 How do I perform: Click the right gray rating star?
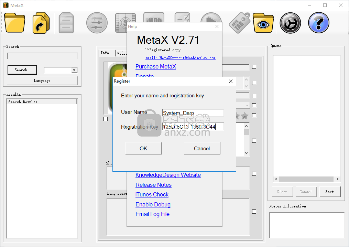tap(245, 116)
